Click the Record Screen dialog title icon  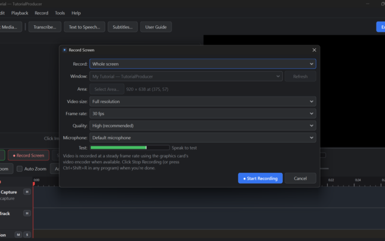64,50
